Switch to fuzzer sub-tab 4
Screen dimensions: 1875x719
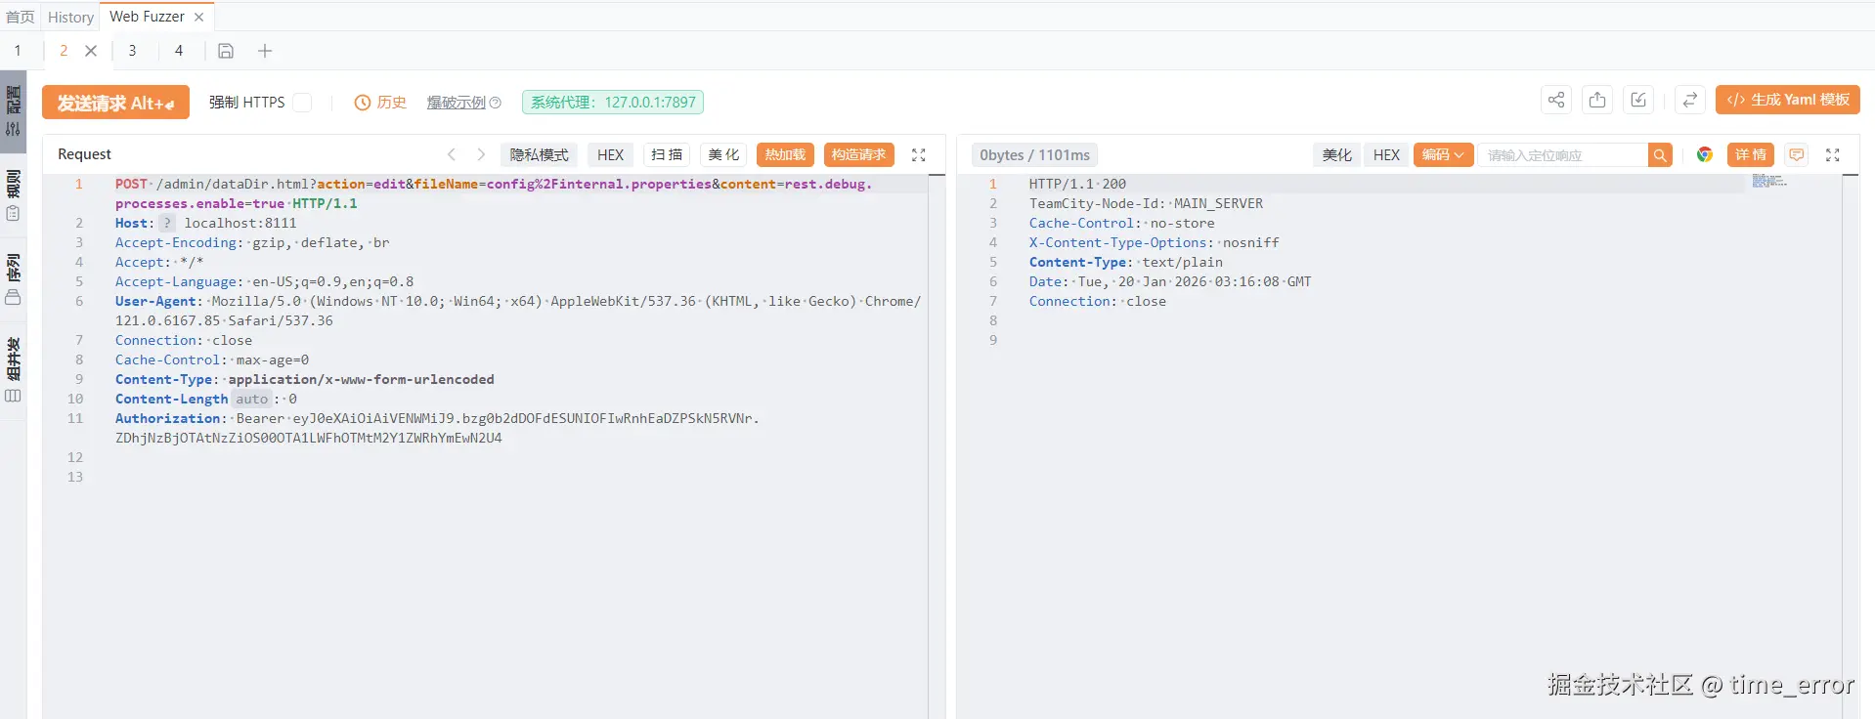179,51
